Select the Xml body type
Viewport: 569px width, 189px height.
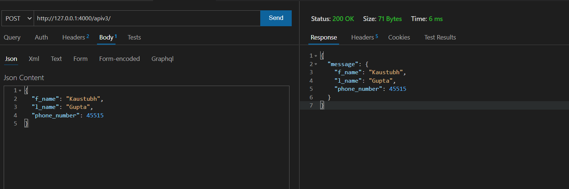34,59
